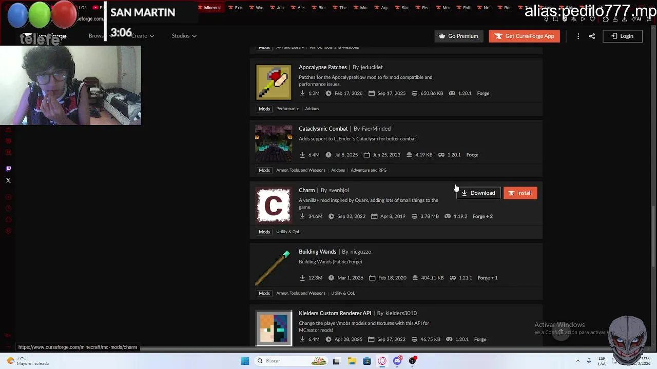
Task: Open File Explorer from the taskbar
Action: (x=352, y=361)
